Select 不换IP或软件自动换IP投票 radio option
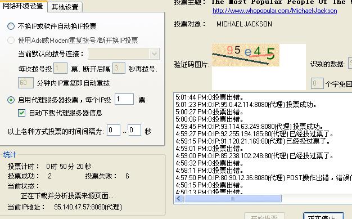The height and width of the screenshot is (219, 352). pyautogui.click(x=11, y=26)
